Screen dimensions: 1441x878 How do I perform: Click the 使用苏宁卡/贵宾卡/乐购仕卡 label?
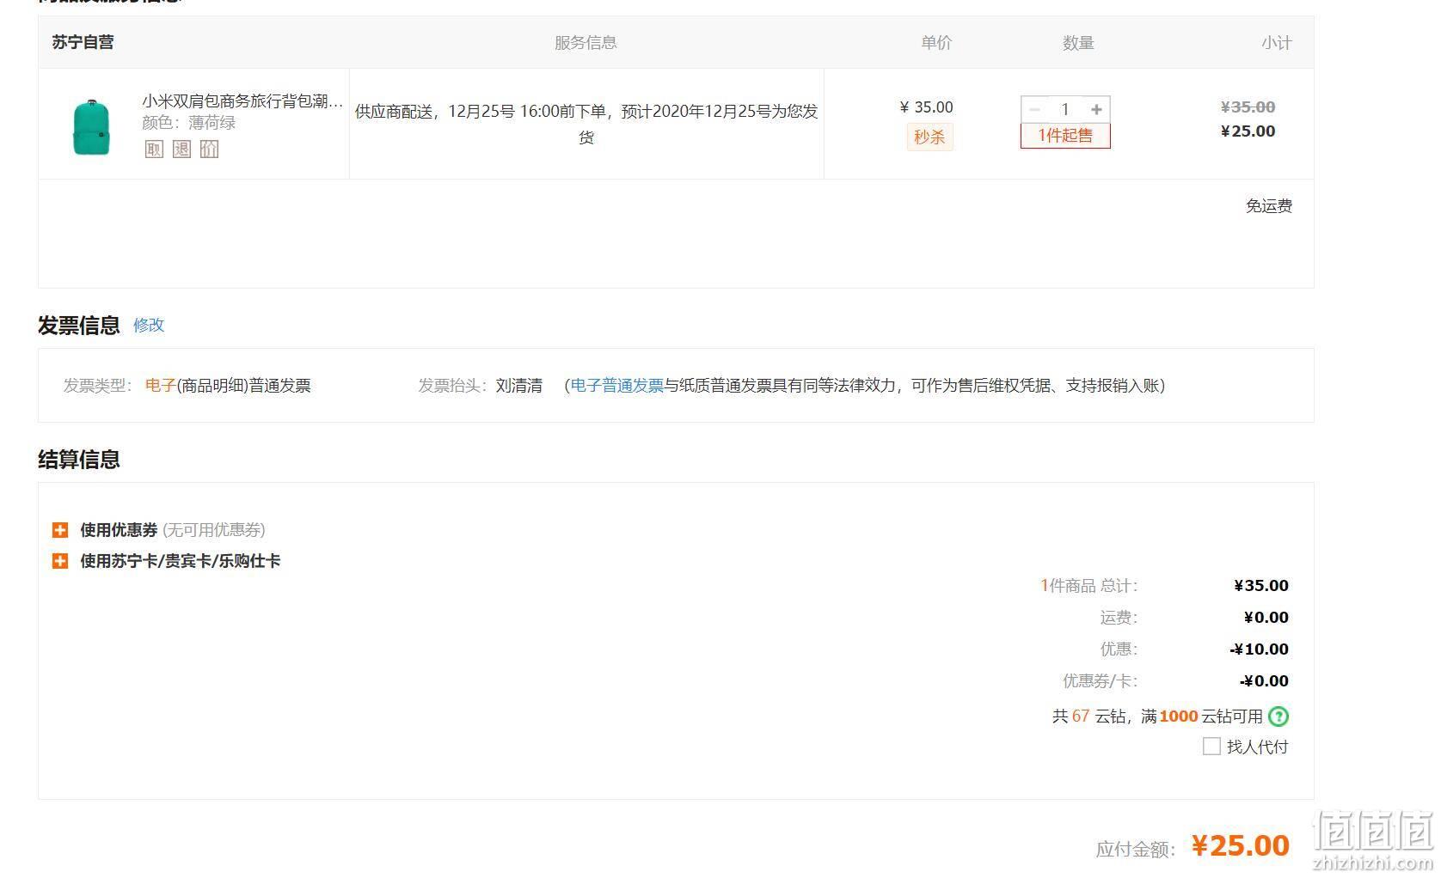point(181,561)
